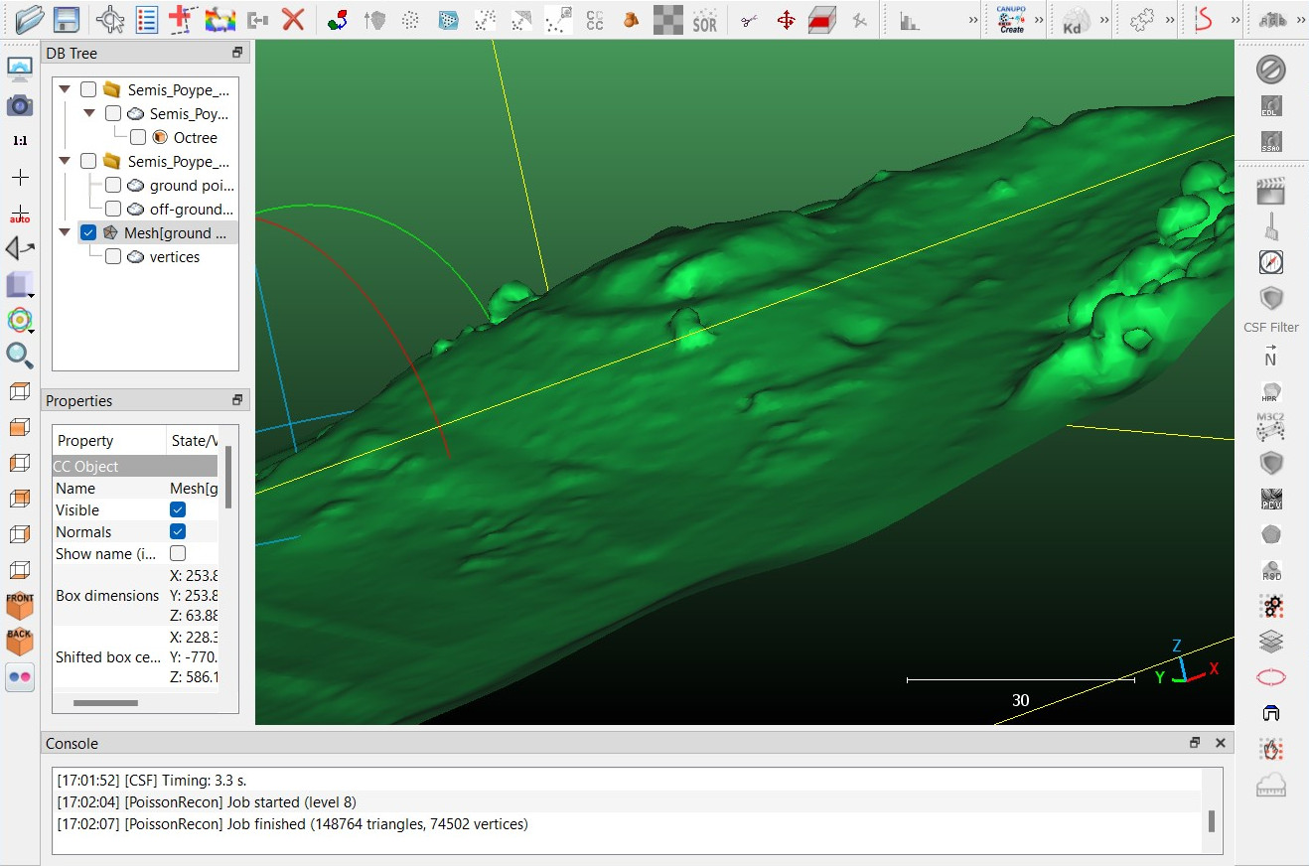Viewport: 1309px width, 866px height.
Task: Uncheck the Mesh[ground entity checkbox
Action: (88, 233)
